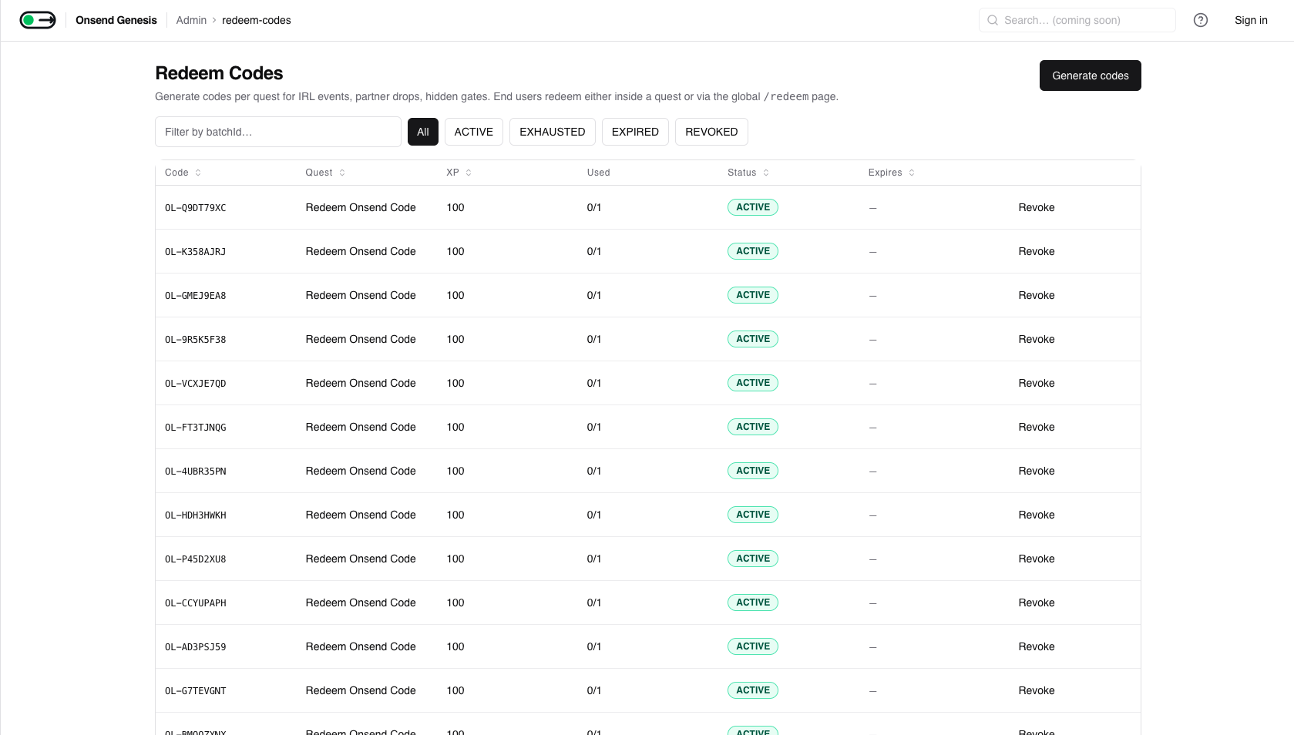
Task: Revoke code OL-VCXJE7QD
Action: point(1037,383)
